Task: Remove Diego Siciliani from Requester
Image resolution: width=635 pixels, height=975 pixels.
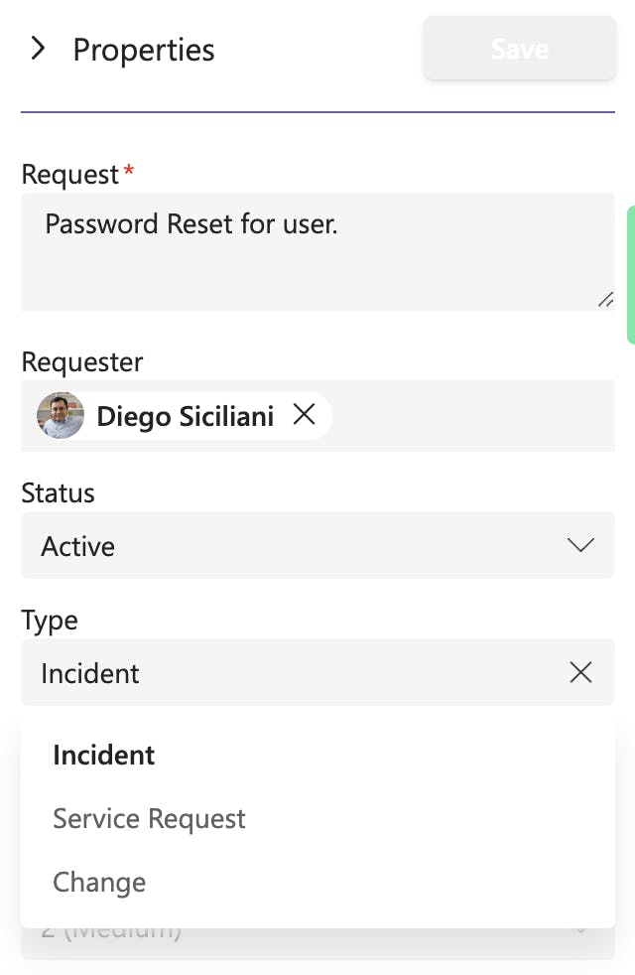Action: [305, 415]
